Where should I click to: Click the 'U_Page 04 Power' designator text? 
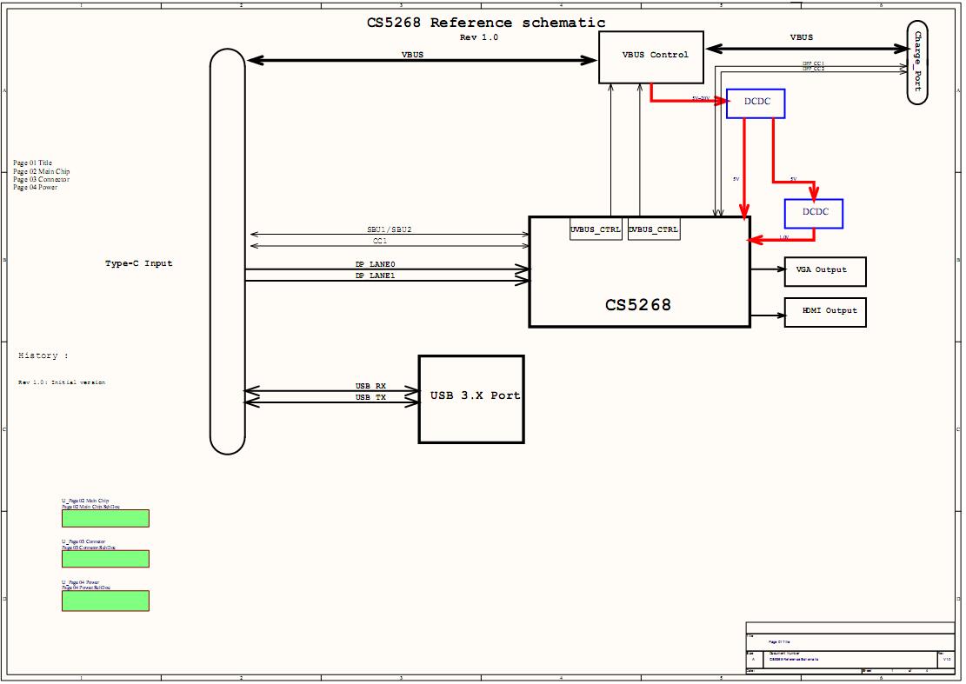pyautogui.click(x=80, y=582)
